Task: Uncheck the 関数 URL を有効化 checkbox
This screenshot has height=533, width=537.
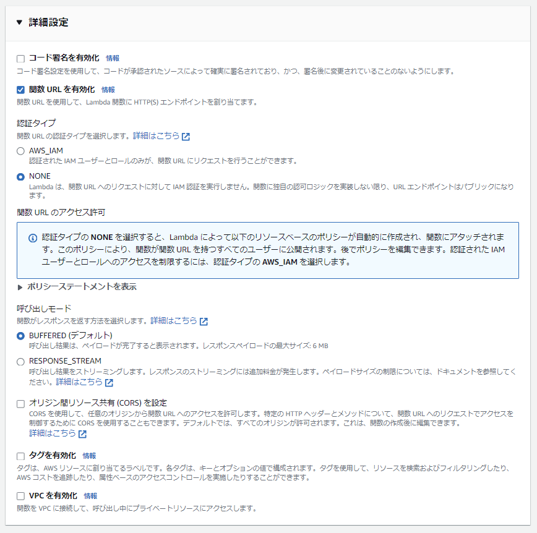Action: pos(21,90)
